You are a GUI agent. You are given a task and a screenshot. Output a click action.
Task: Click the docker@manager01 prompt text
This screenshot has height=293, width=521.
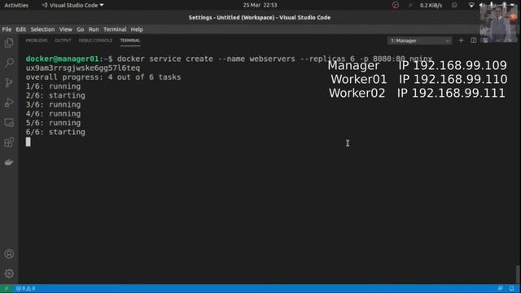(62, 59)
